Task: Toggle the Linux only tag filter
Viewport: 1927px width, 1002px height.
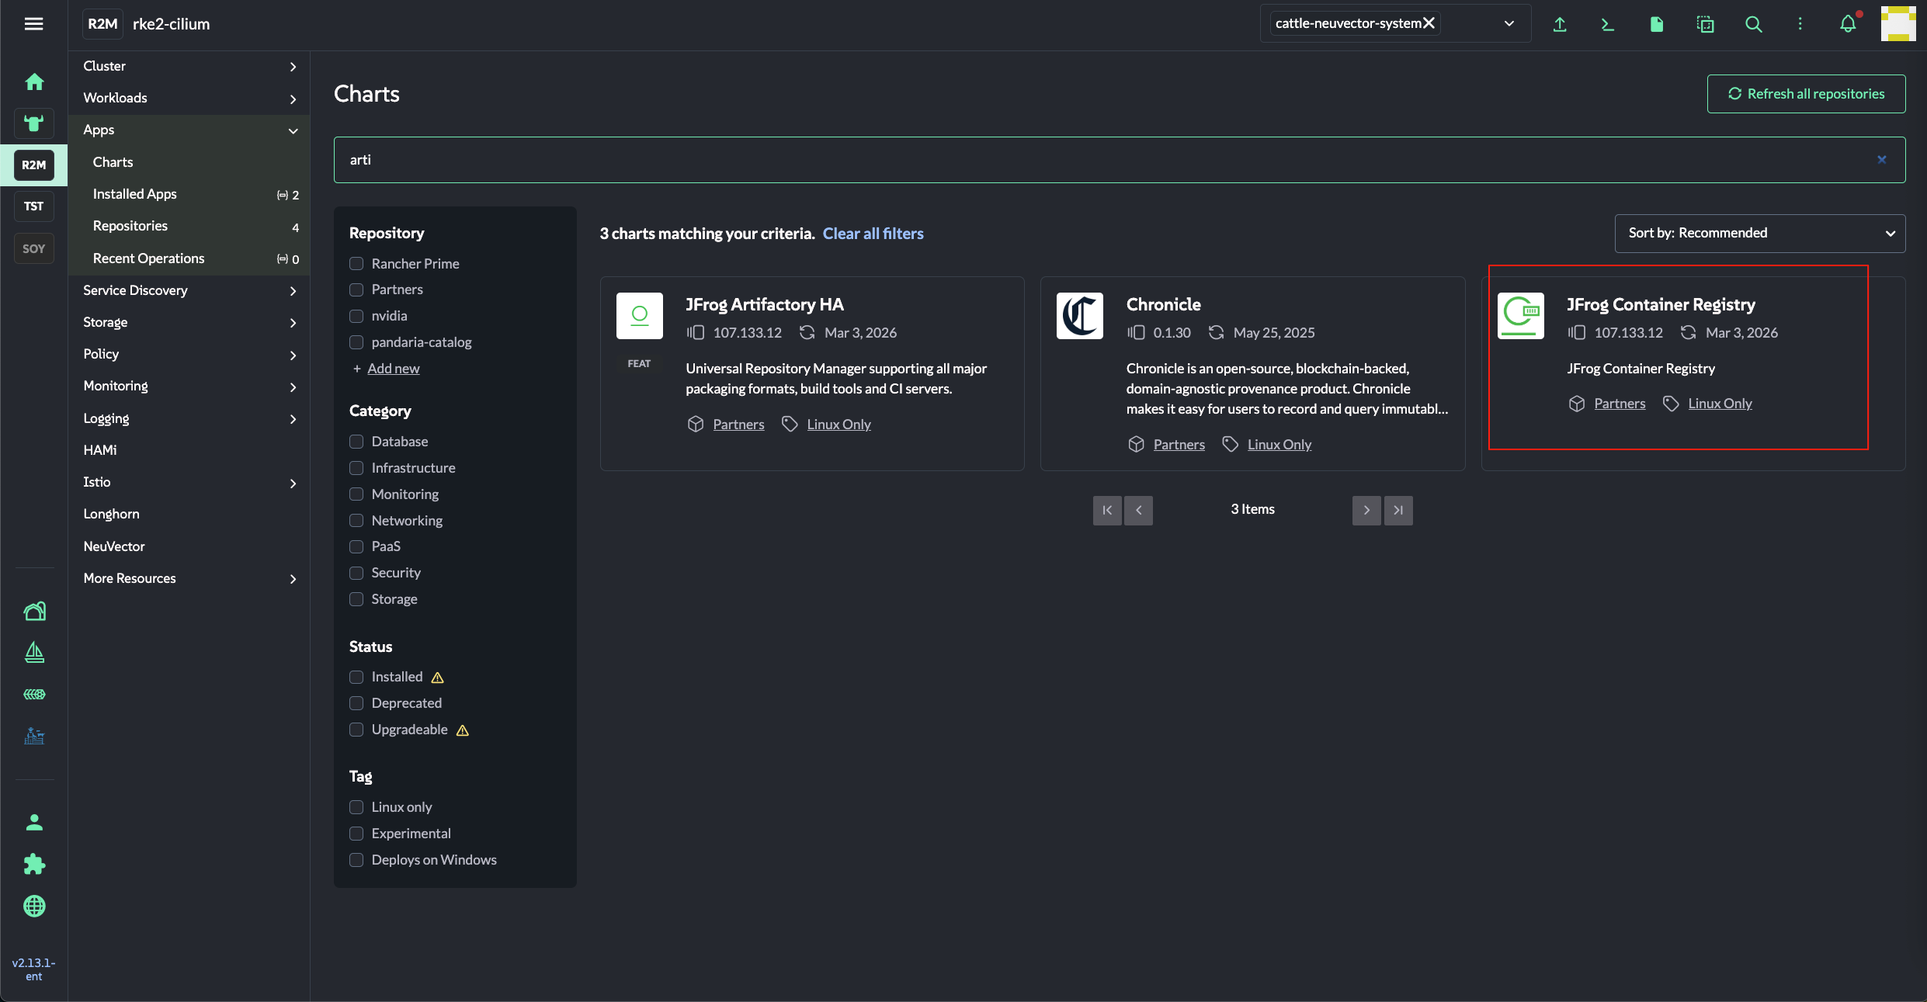Action: 356,807
